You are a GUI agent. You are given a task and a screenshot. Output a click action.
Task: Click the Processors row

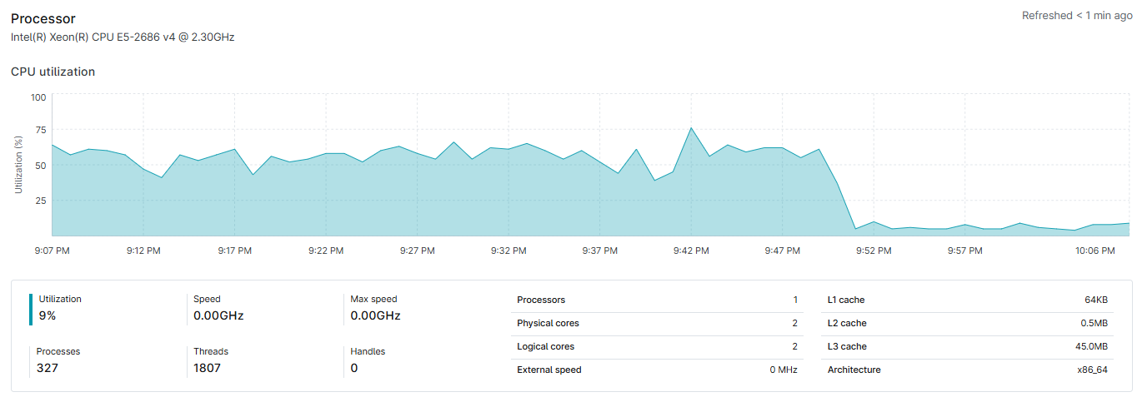[657, 300]
